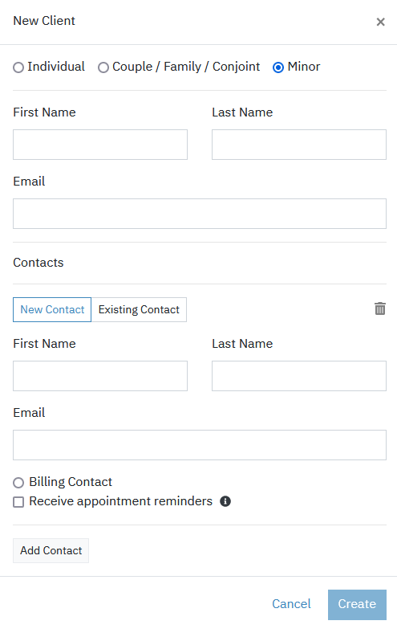Choose Couple / Family / Conjoint option
397x633 pixels.
pos(103,67)
